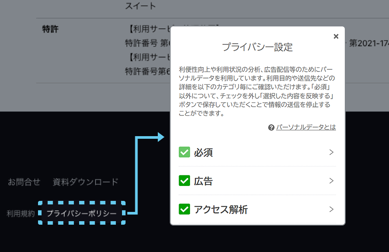Open the お問合せ footer link
Screen dimensions: 389x252
tap(24, 182)
